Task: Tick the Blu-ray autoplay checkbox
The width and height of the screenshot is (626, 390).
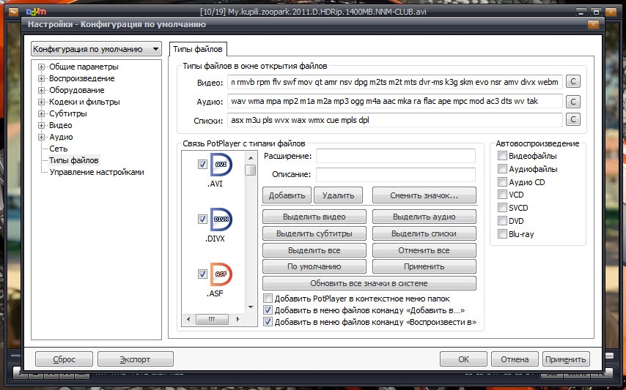Action: click(502, 235)
